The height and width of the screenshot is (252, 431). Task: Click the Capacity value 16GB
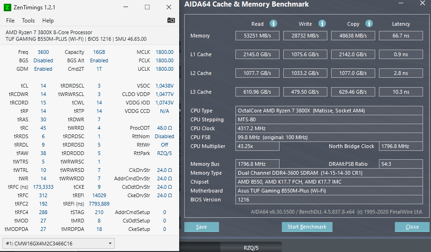pyautogui.click(x=99, y=52)
